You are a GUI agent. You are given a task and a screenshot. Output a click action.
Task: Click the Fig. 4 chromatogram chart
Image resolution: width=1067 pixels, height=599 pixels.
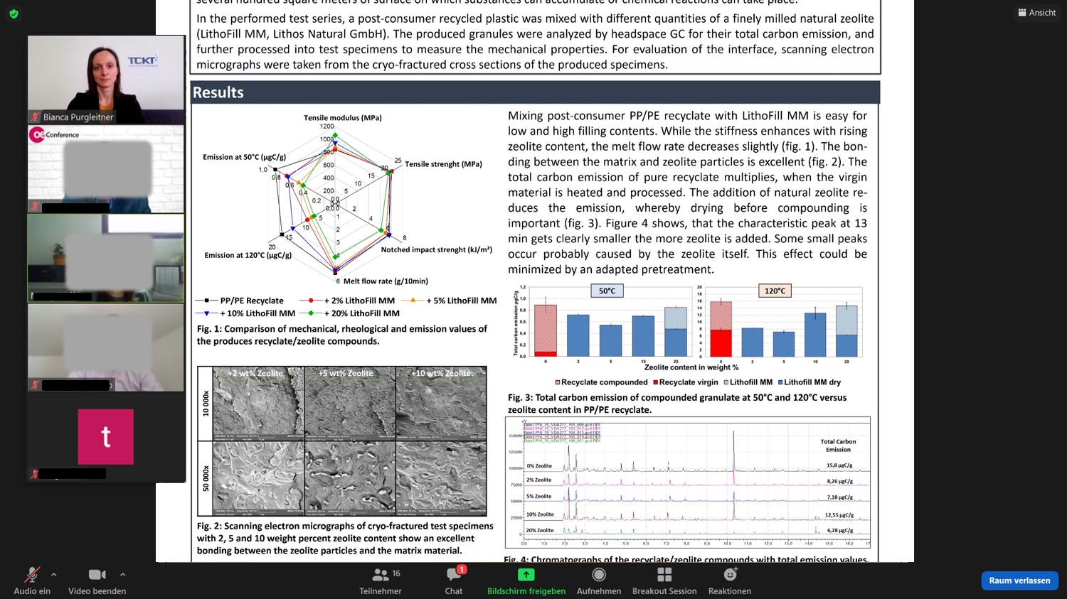click(688, 482)
